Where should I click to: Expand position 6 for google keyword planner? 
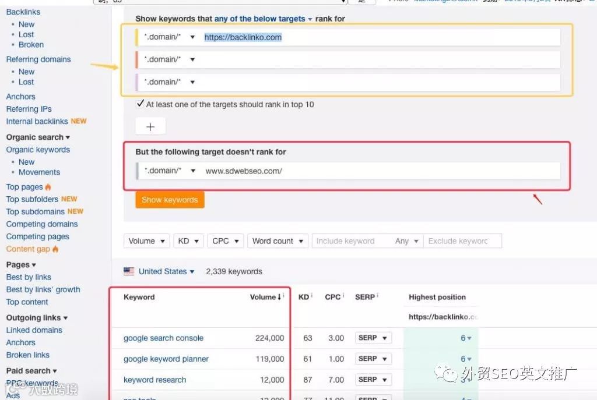[x=466, y=359]
